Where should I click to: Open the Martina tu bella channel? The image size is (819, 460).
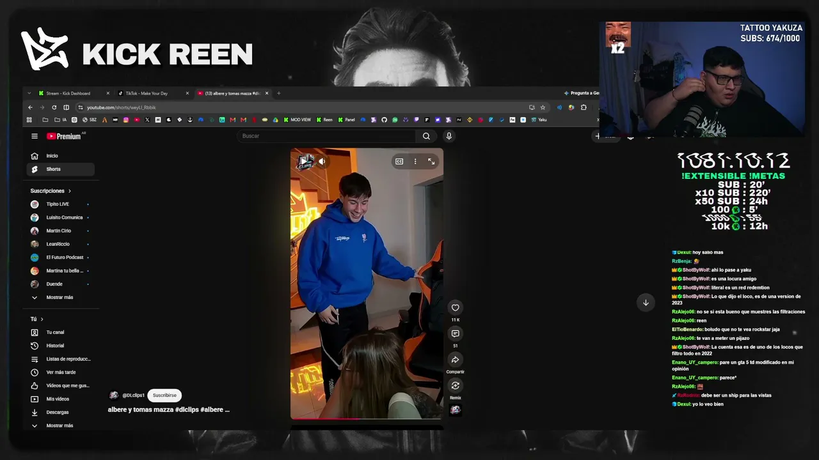(61, 271)
